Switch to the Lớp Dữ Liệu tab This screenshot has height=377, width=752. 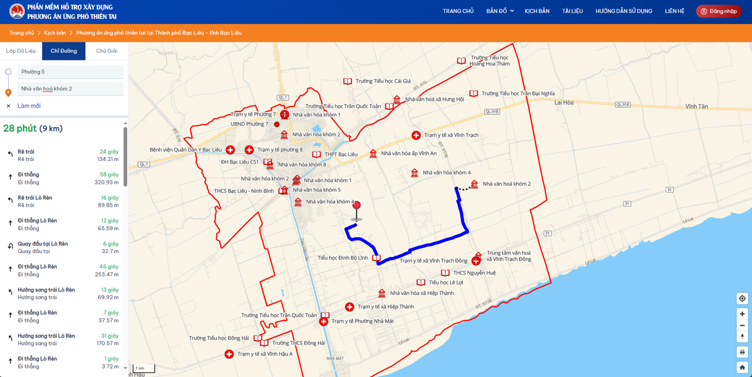(21, 51)
